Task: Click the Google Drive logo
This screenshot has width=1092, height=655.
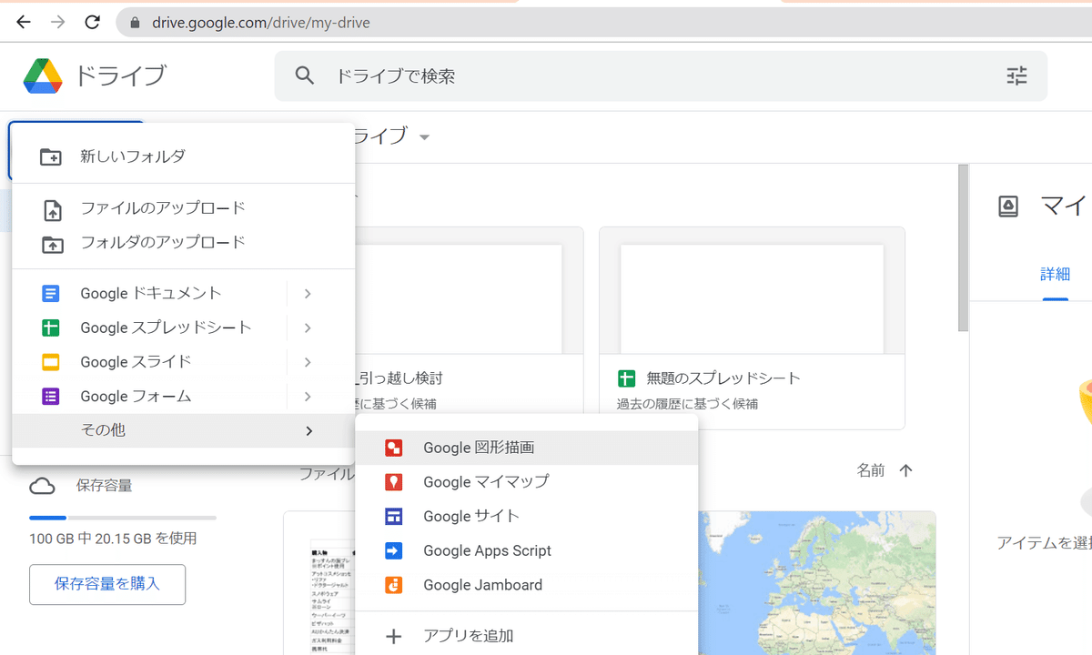Action: coord(43,76)
